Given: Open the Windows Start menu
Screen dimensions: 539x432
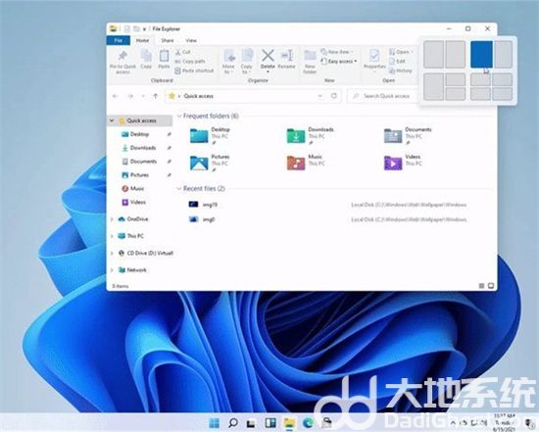Looking at the screenshot, I should tap(215, 423).
